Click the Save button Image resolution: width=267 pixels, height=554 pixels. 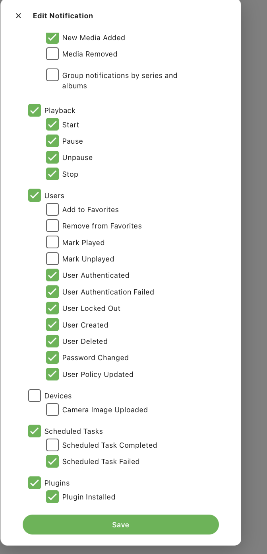tap(120, 525)
